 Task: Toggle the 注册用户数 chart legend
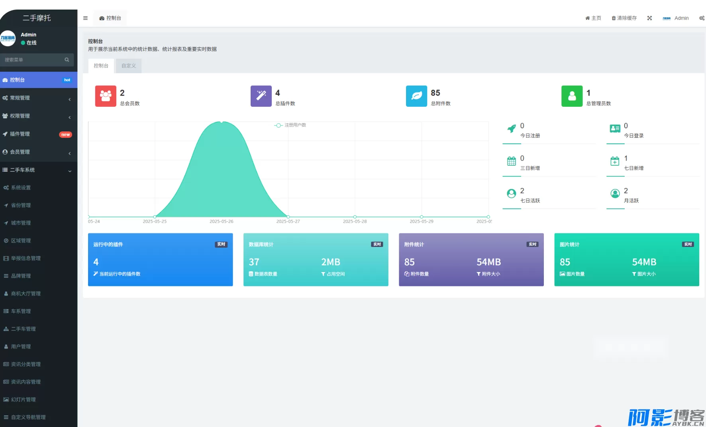pyautogui.click(x=290, y=125)
